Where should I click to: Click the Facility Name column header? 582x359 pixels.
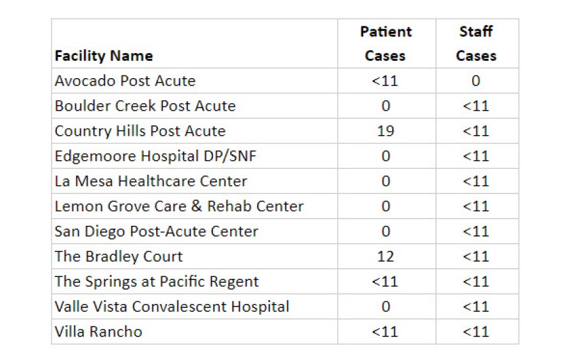pyautogui.click(x=104, y=56)
